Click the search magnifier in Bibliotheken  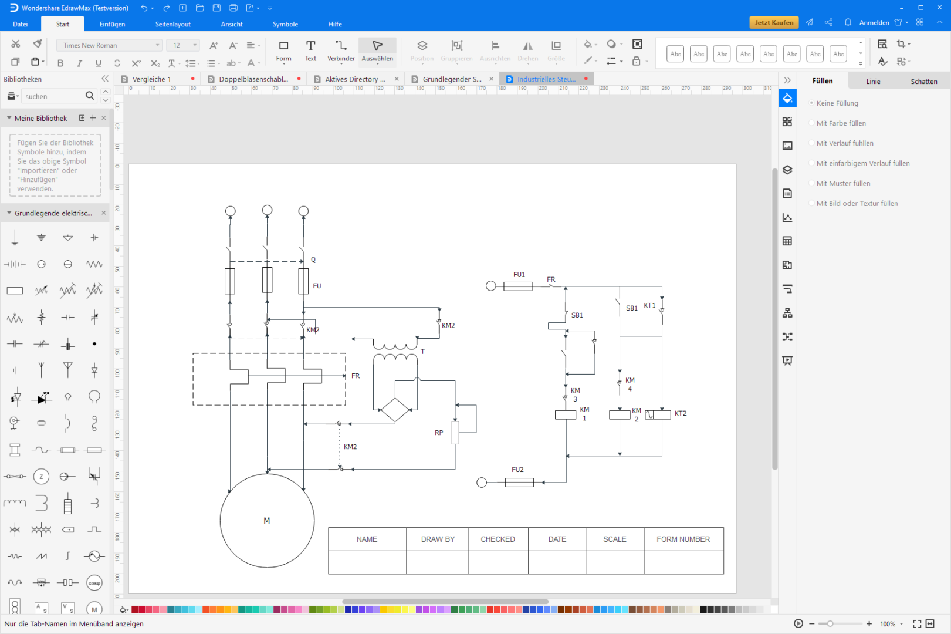[90, 96]
